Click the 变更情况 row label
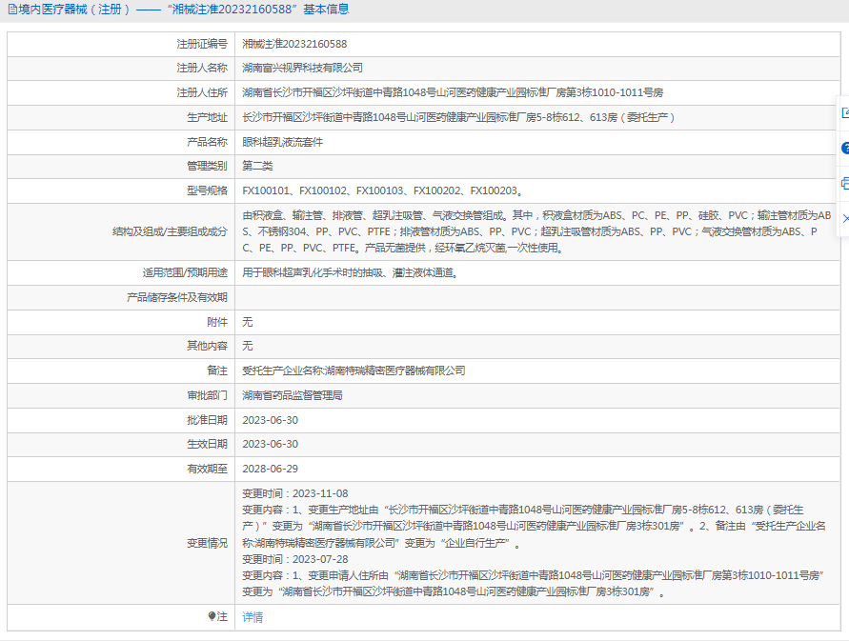Viewport: 849px width, 641px height. click(x=207, y=543)
